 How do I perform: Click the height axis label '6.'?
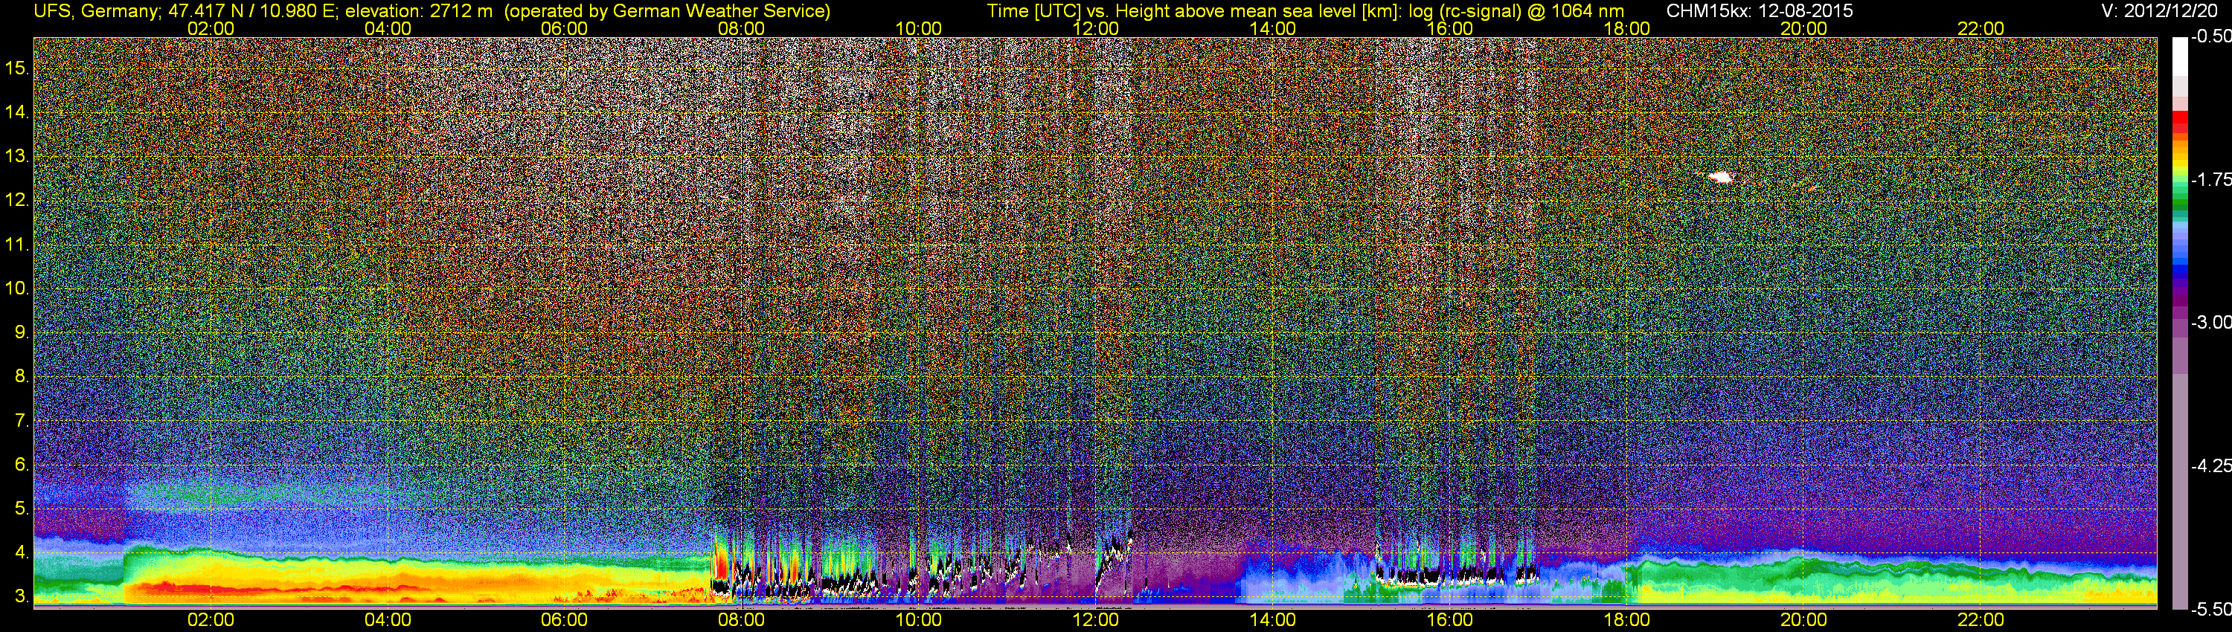[x=22, y=464]
